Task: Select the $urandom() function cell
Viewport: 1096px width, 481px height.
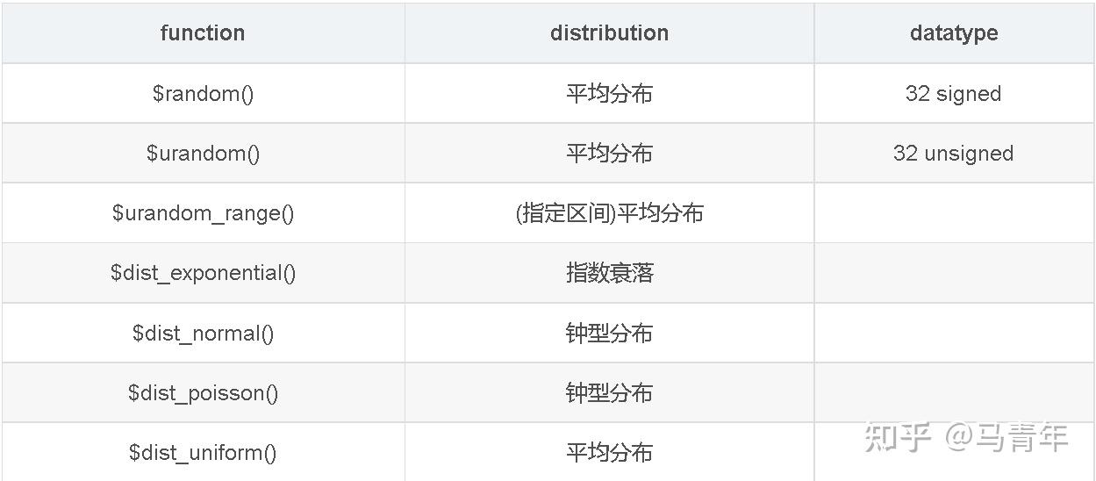Action: click(x=203, y=154)
